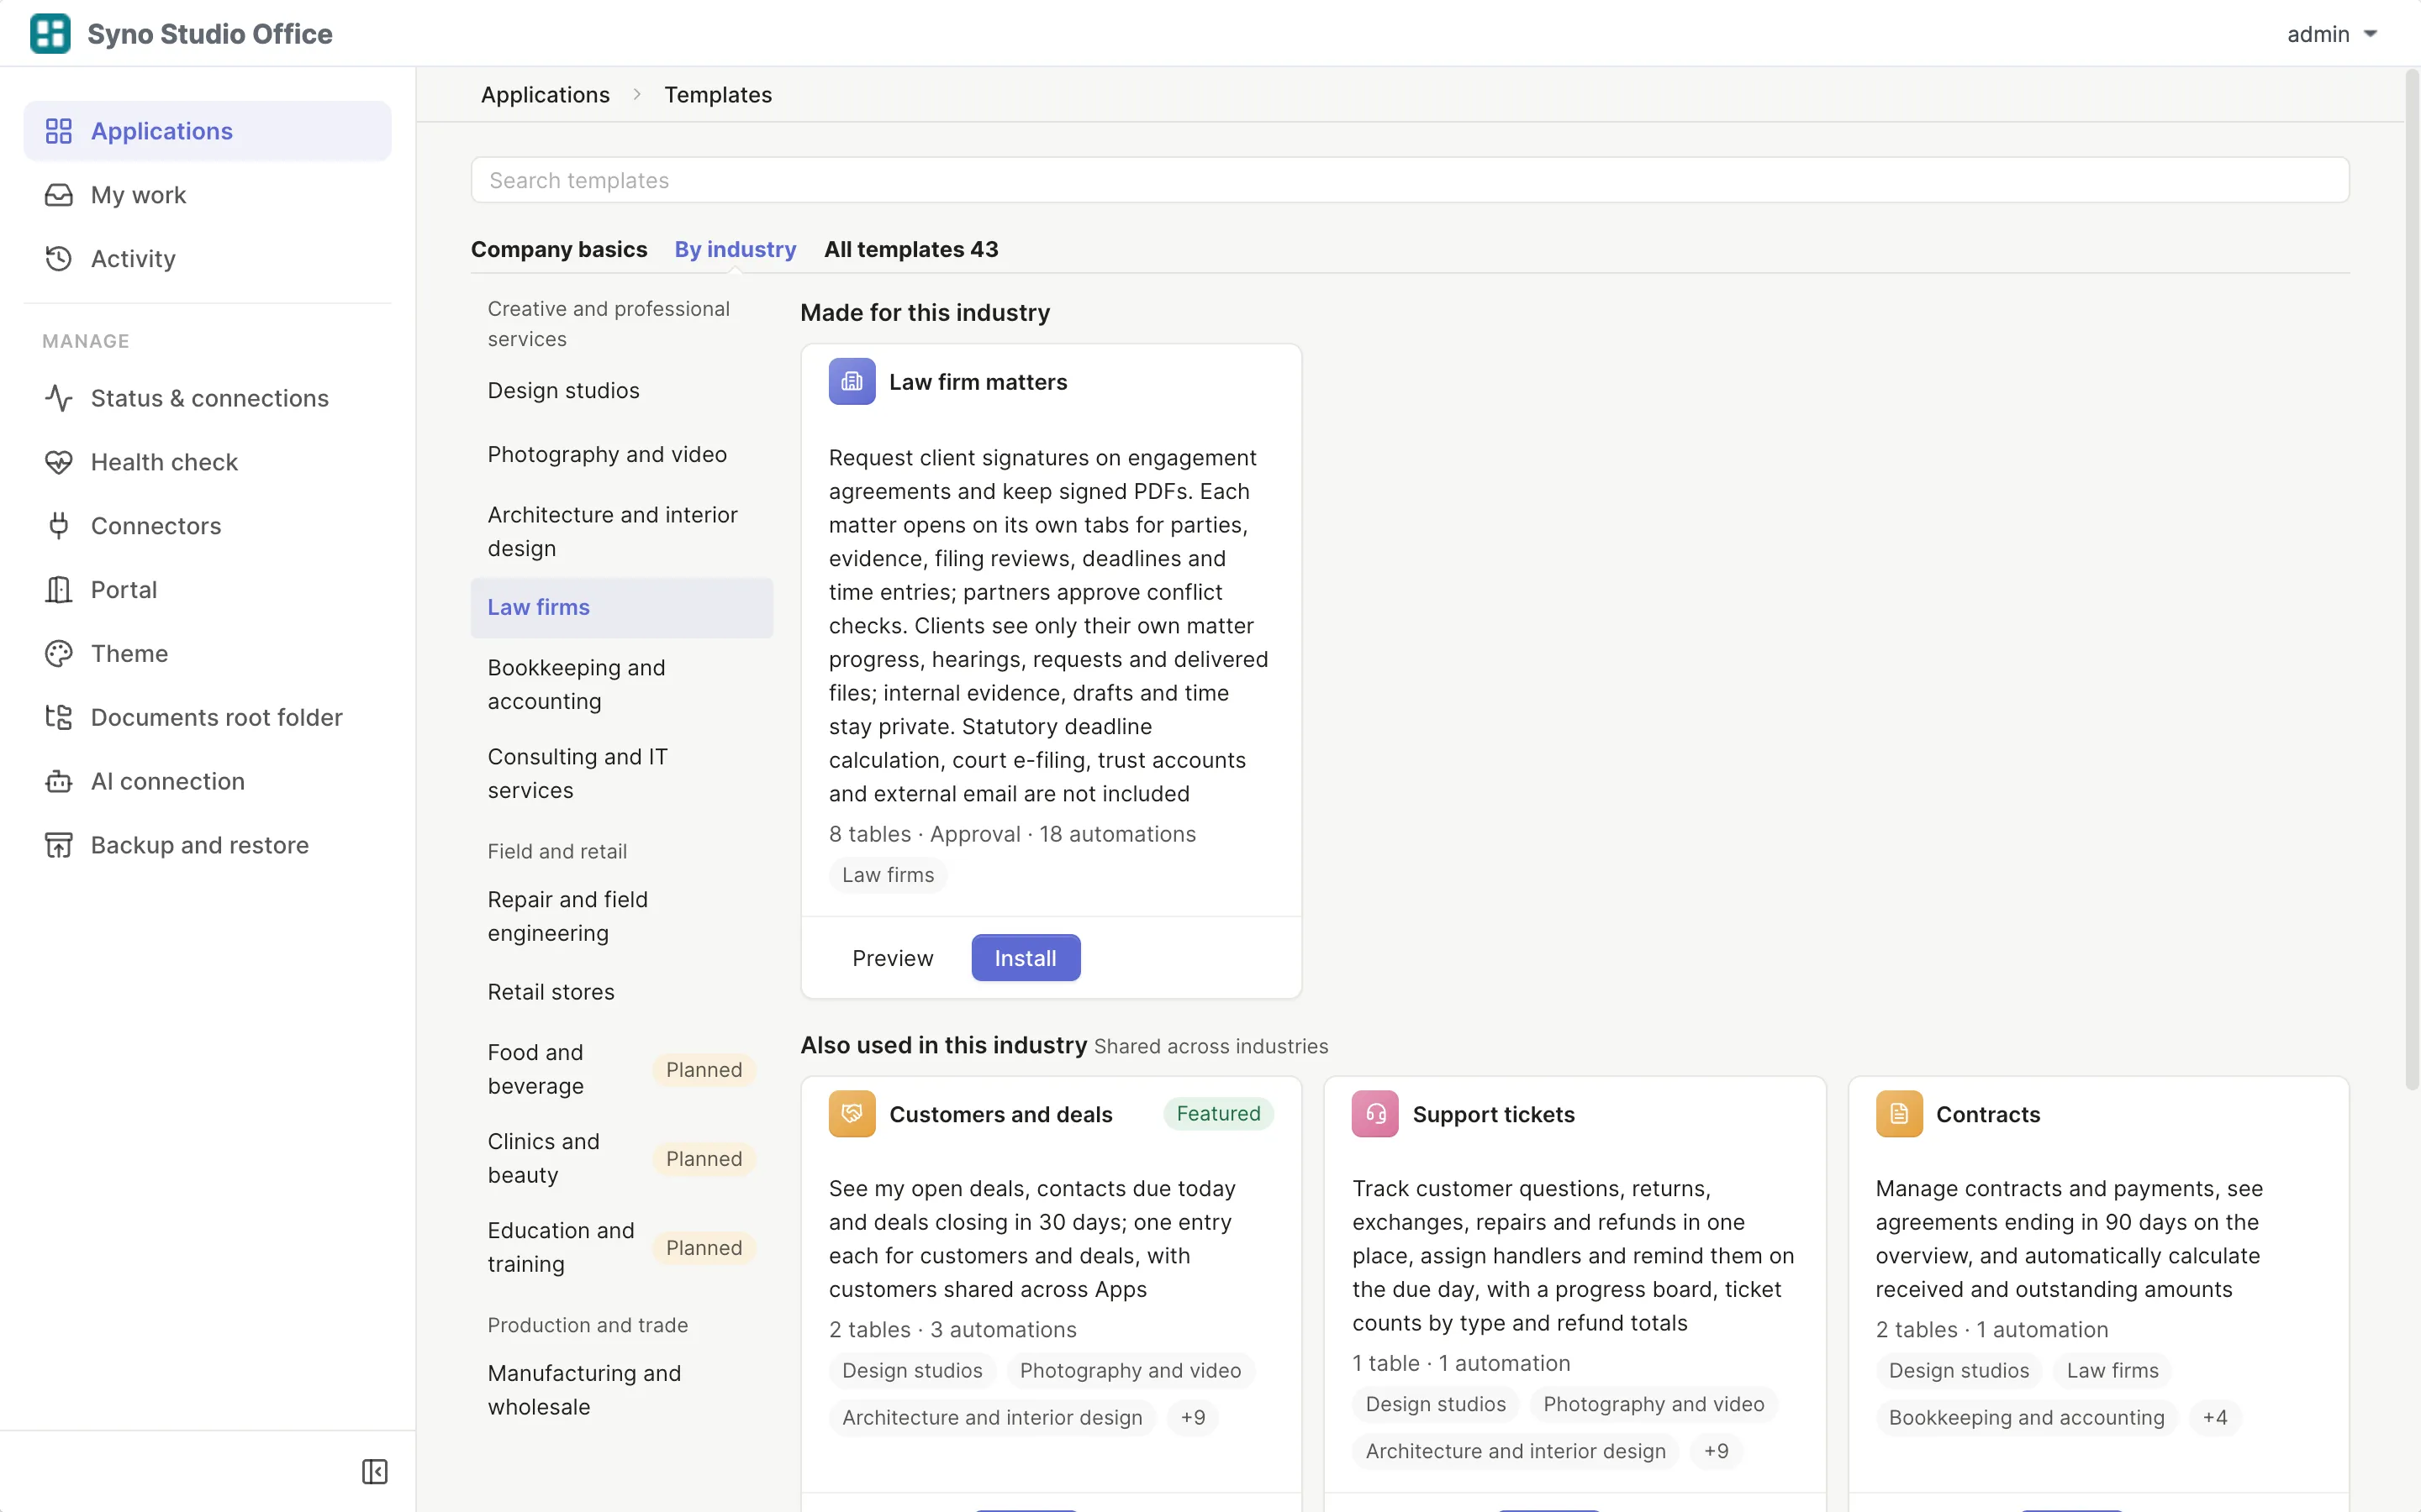2421x1512 pixels.
Task: Click the AI connection robot icon
Action: pos(59,781)
